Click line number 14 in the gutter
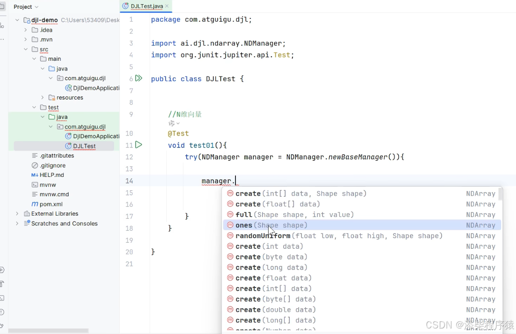Image resolution: width=516 pixels, height=334 pixels. pyautogui.click(x=129, y=181)
